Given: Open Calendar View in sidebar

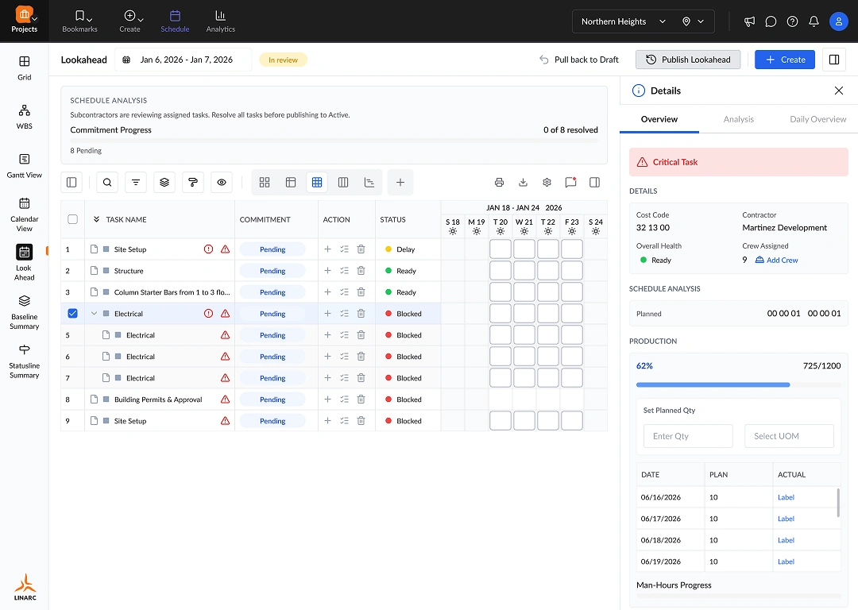Looking at the screenshot, I should click(x=24, y=214).
